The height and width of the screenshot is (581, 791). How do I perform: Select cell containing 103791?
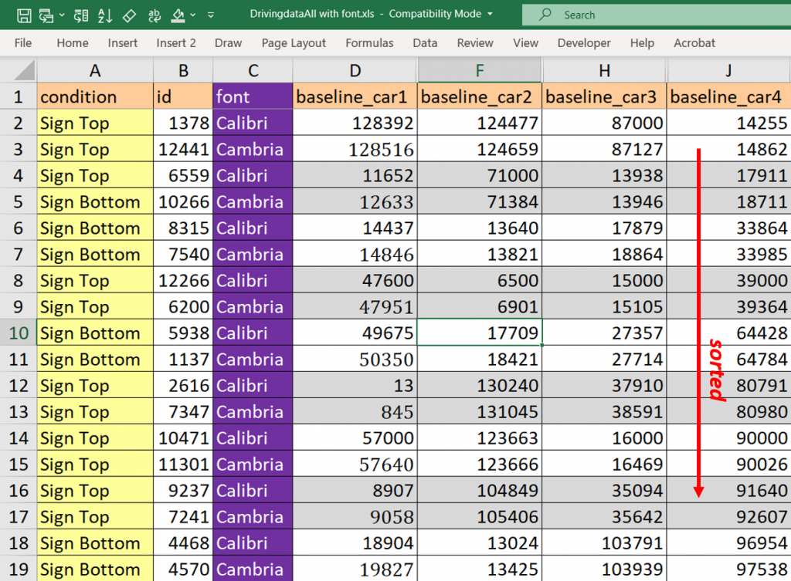point(604,543)
